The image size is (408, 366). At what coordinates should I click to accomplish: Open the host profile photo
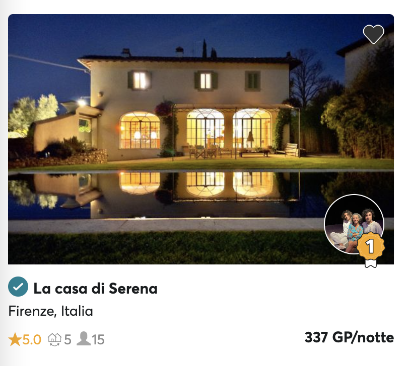[354, 224]
